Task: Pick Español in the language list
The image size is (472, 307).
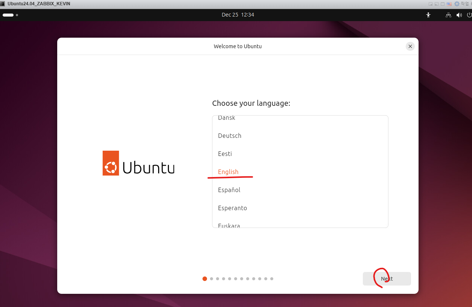Action: (300, 190)
